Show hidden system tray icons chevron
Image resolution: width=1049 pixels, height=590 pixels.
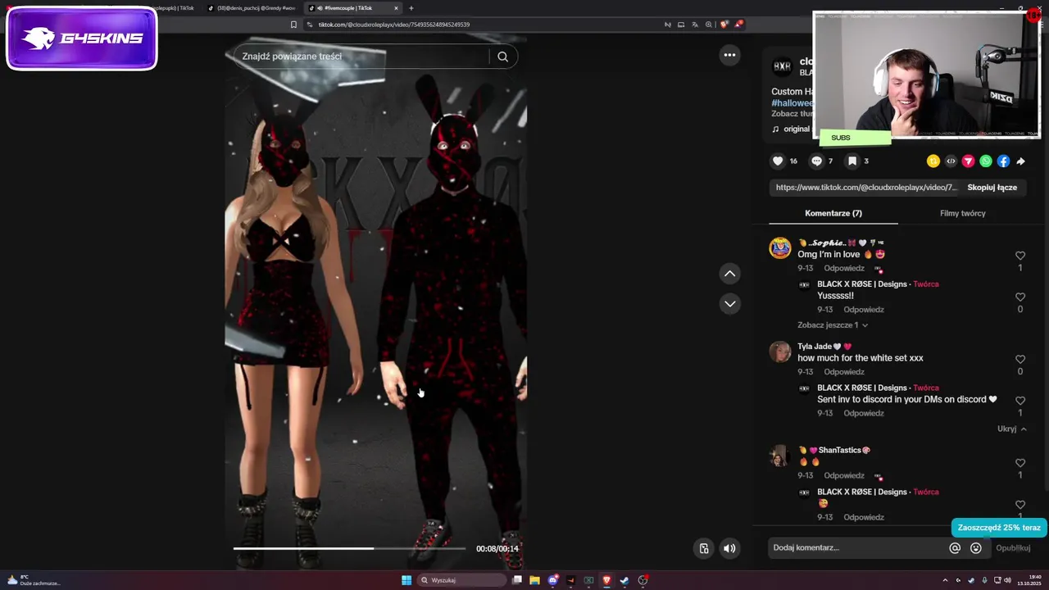[945, 580]
